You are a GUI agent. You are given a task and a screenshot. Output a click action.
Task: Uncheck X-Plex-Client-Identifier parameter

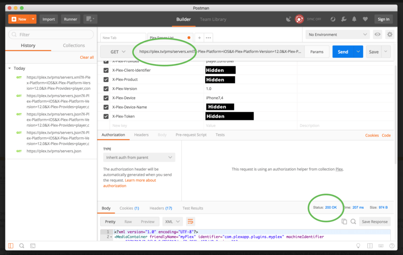click(106, 70)
